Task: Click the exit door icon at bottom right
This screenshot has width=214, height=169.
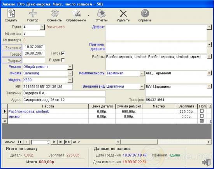Action: [206, 162]
